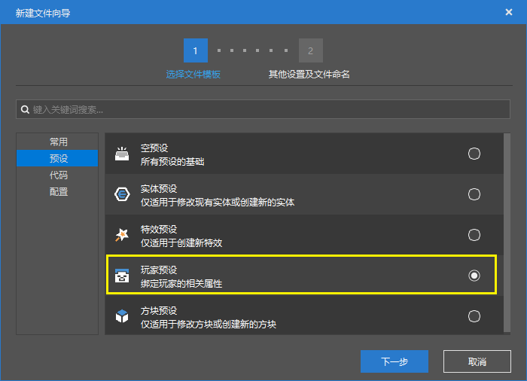Click the player preset face icon
This screenshot has height=381, width=527.
[122, 276]
